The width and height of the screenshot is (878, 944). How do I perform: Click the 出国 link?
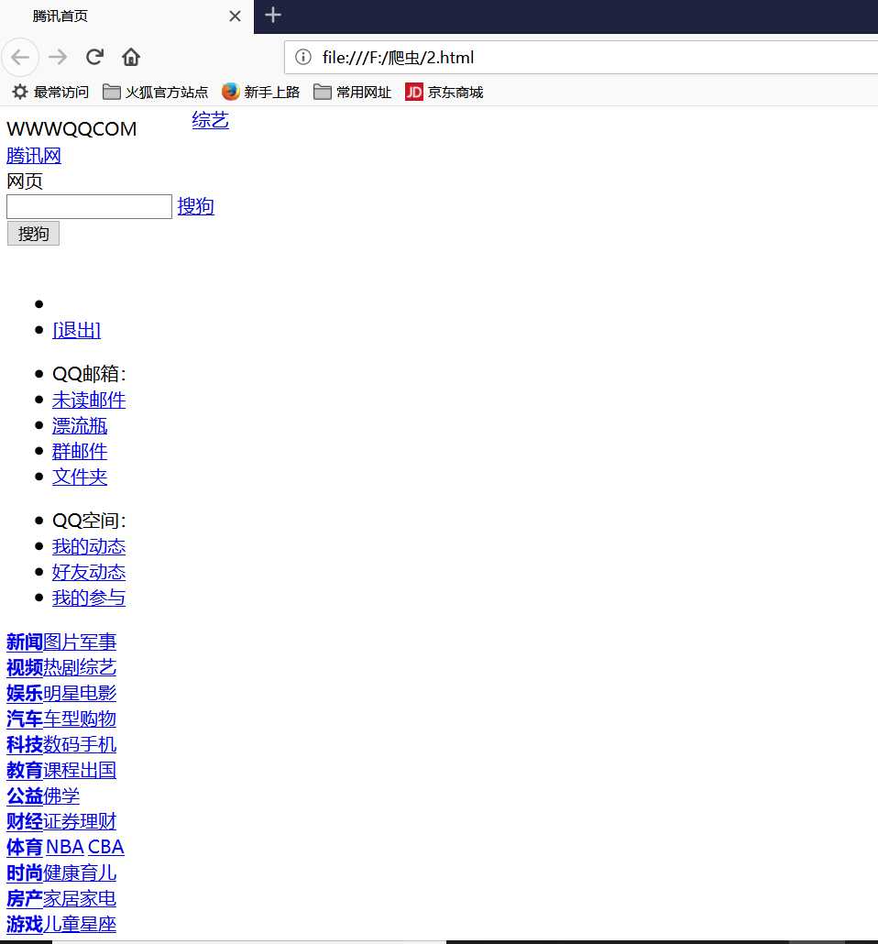coord(98,770)
